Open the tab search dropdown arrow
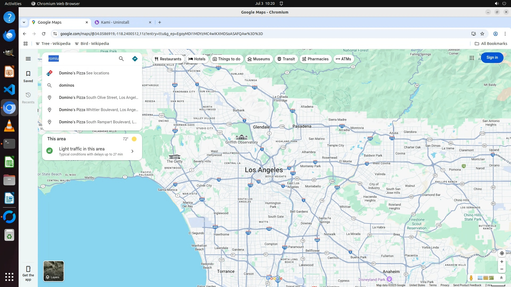Image resolution: width=511 pixels, height=287 pixels. (24, 22)
